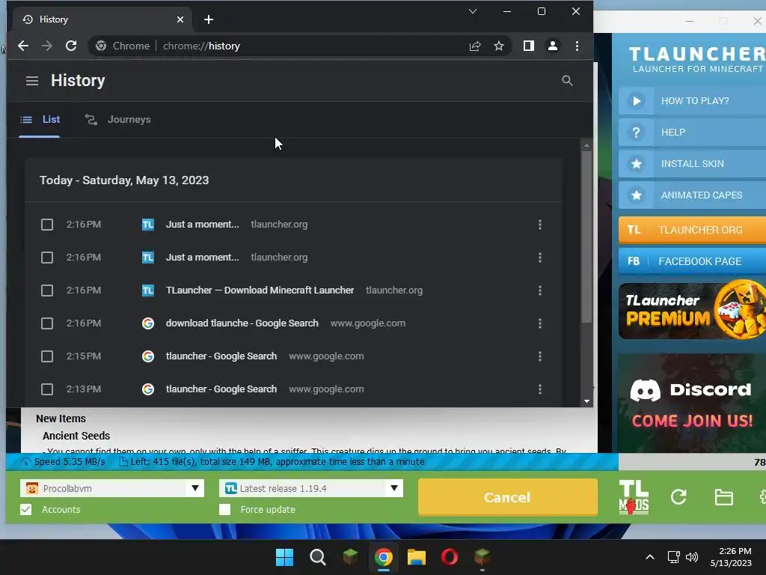Search history with the magnifier icon
This screenshot has width=766, height=575.
(567, 81)
